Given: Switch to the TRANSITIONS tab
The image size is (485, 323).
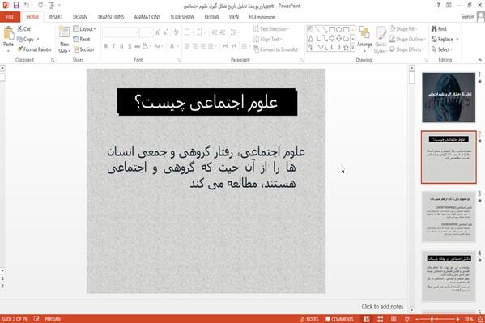Looking at the screenshot, I should [111, 17].
